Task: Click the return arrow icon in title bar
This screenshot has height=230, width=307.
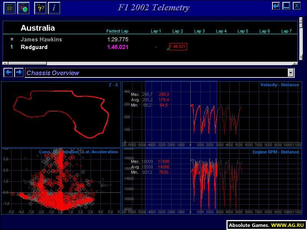Action: click(x=276, y=6)
